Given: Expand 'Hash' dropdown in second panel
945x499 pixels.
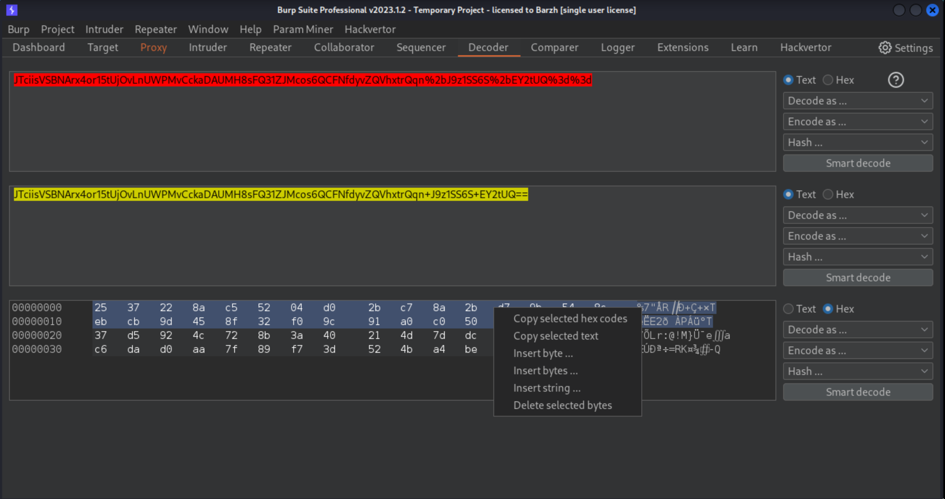Looking at the screenshot, I should pyautogui.click(x=858, y=257).
